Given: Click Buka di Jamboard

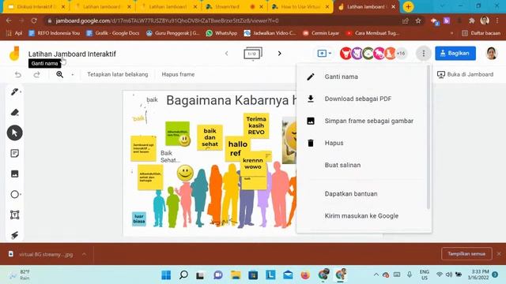Looking at the screenshot, I should [465, 74].
